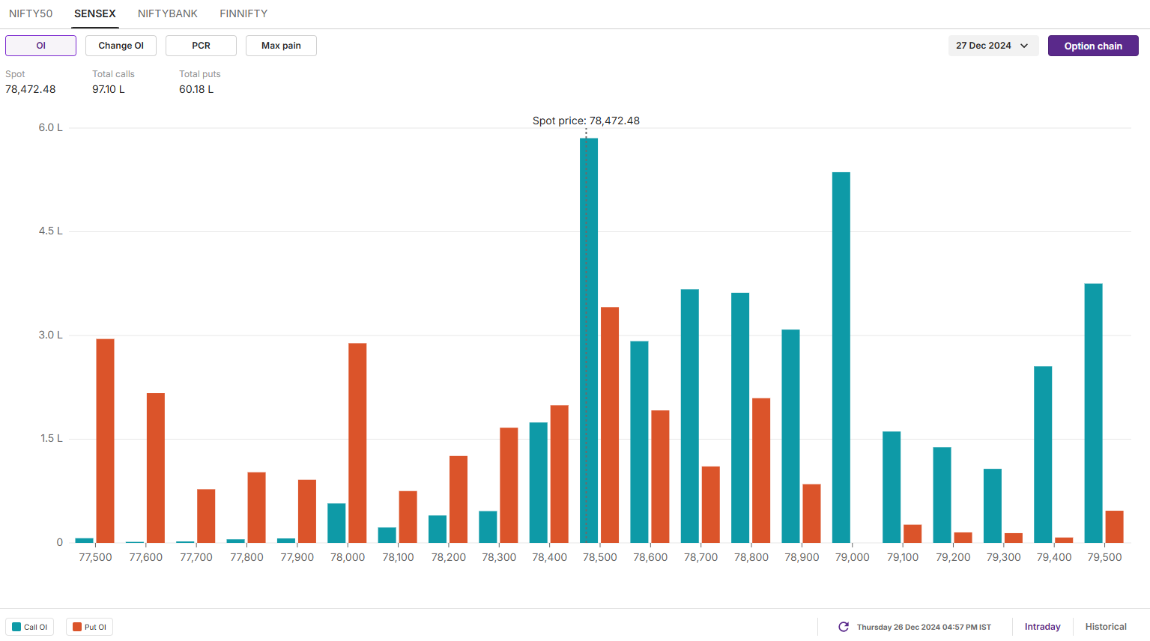Show the PCR view

point(201,46)
